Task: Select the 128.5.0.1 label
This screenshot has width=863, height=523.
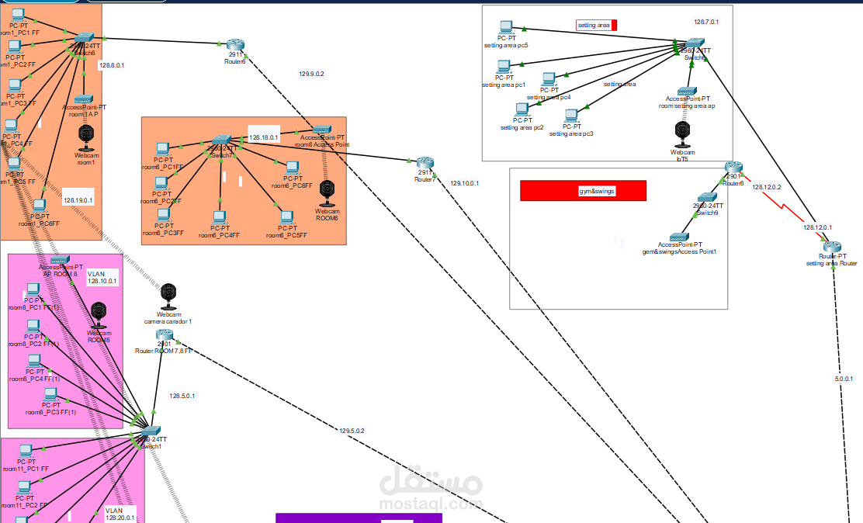Action: pos(182,396)
